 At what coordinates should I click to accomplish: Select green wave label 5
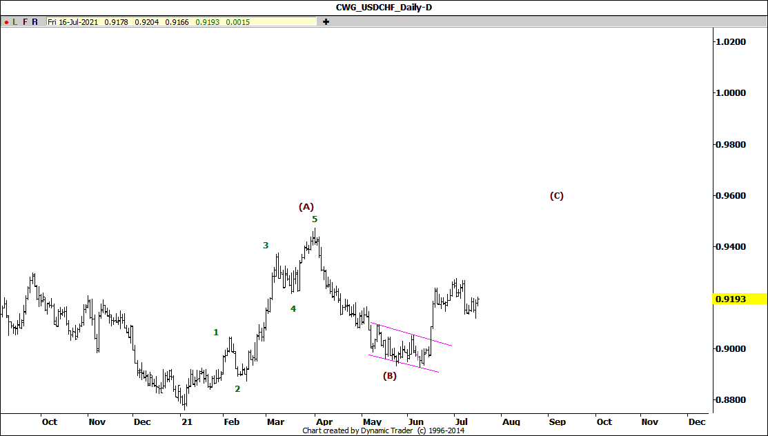pyautogui.click(x=315, y=219)
